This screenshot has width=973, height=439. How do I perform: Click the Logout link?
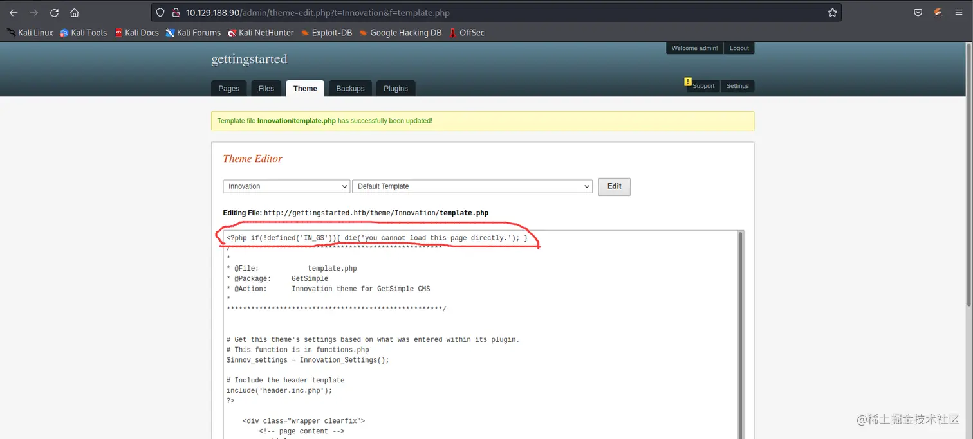click(x=739, y=48)
